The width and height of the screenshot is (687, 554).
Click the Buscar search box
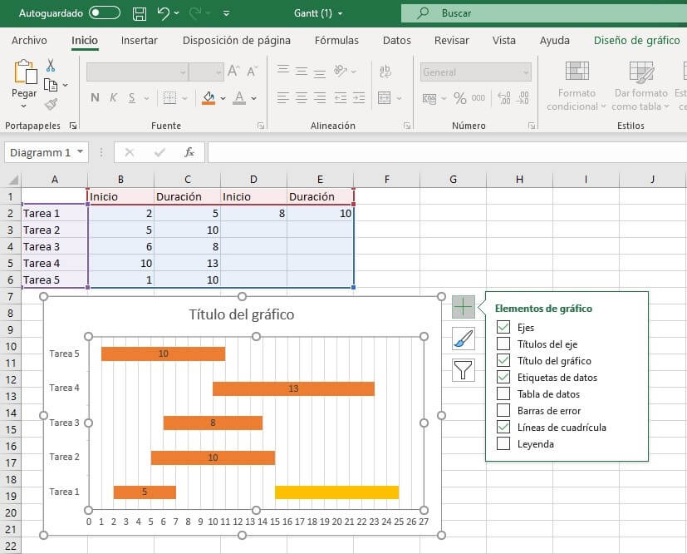tap(544, 13)
